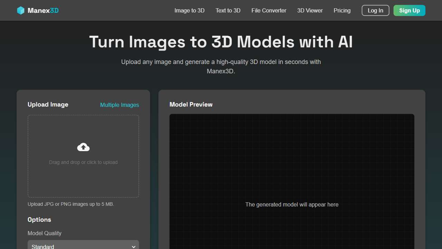Click the cloud upload icon
Screen dimensions: 442x249
(x=83, y=147)
